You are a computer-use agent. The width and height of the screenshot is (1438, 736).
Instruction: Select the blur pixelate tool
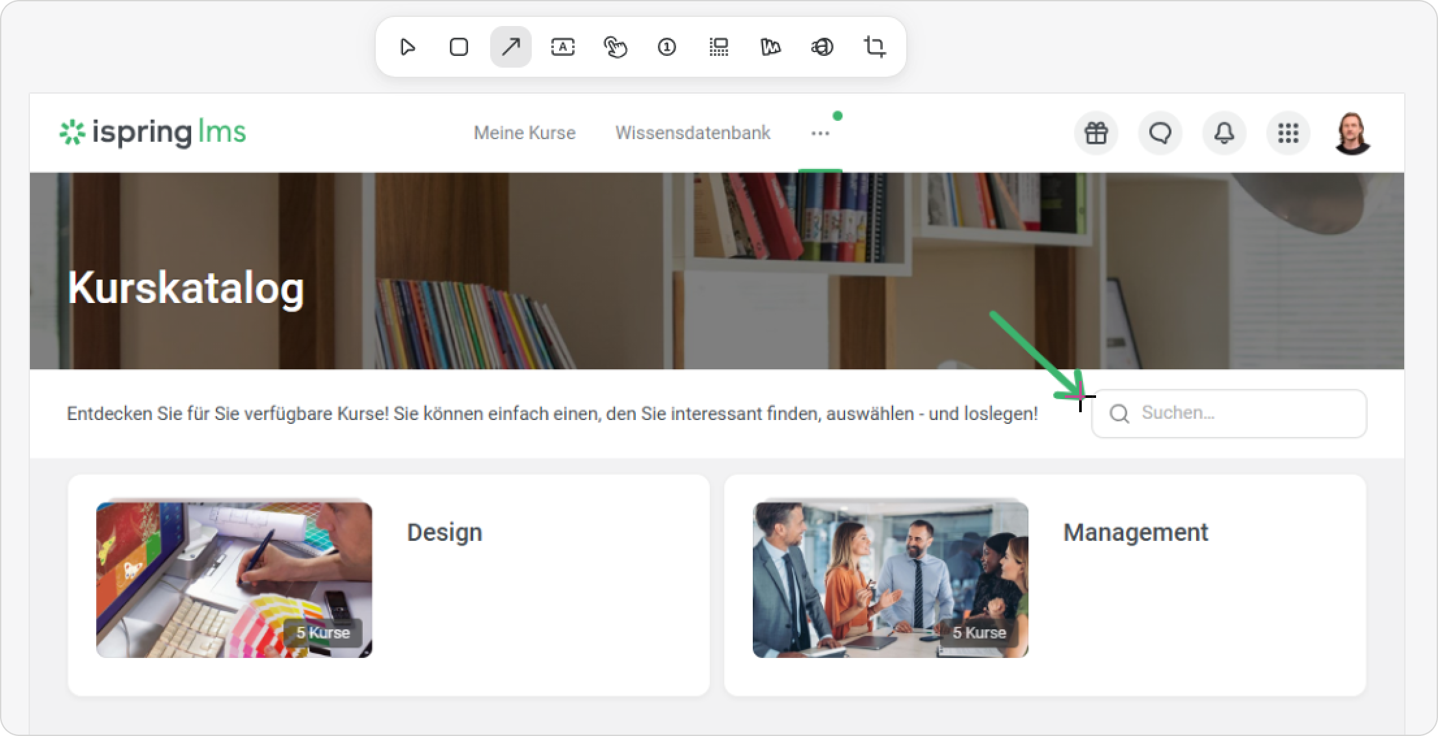tap(719, 47)
